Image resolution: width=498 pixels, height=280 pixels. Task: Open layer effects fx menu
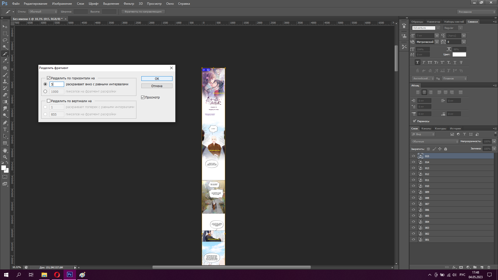point(454,267)
